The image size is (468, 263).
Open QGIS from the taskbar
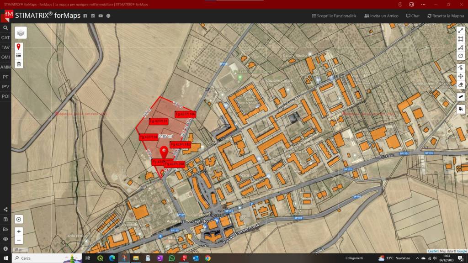pyautogui.click(x=100, y=258)
